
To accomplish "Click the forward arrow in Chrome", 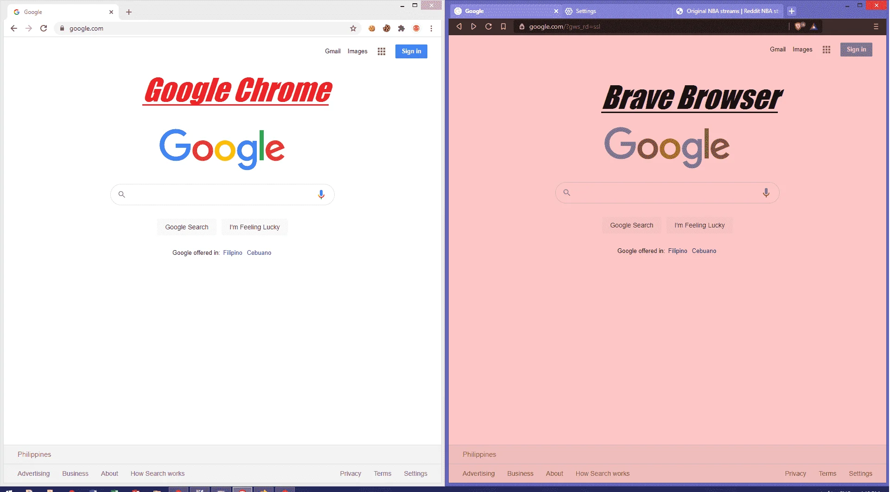I will 29,28.
